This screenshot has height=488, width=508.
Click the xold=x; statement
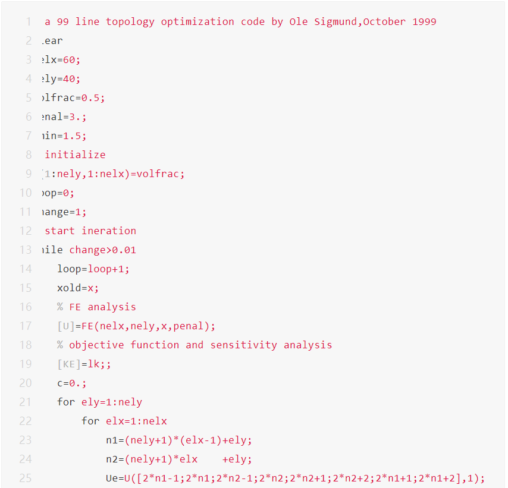(x=78, y=288)
